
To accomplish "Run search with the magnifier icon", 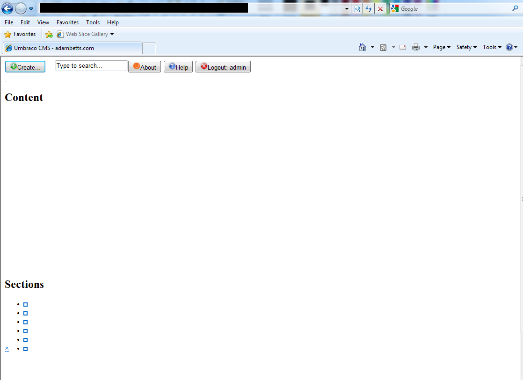I will (516, 9).
